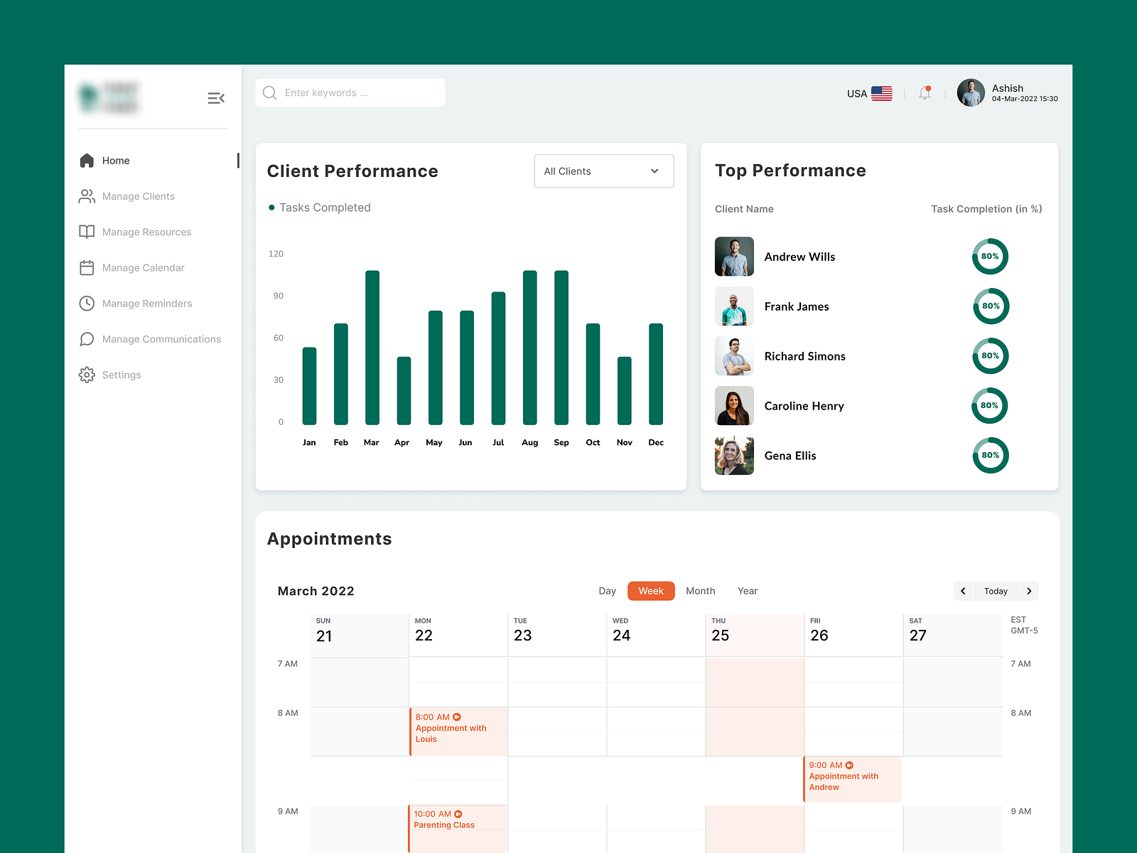The height and width of the screenshot is (853, 1137).
Task: Switch calendar view to Day
Action: pos(607,591)
